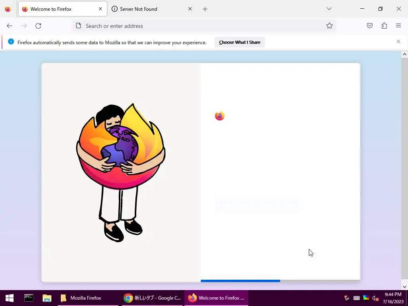Open the Windows Start menu
Image resolution: width=408 pixels, height=306 pixels.
tap(10, 298)
